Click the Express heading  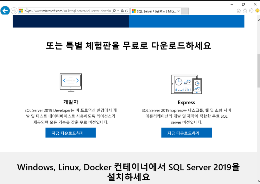pos(186,102)
